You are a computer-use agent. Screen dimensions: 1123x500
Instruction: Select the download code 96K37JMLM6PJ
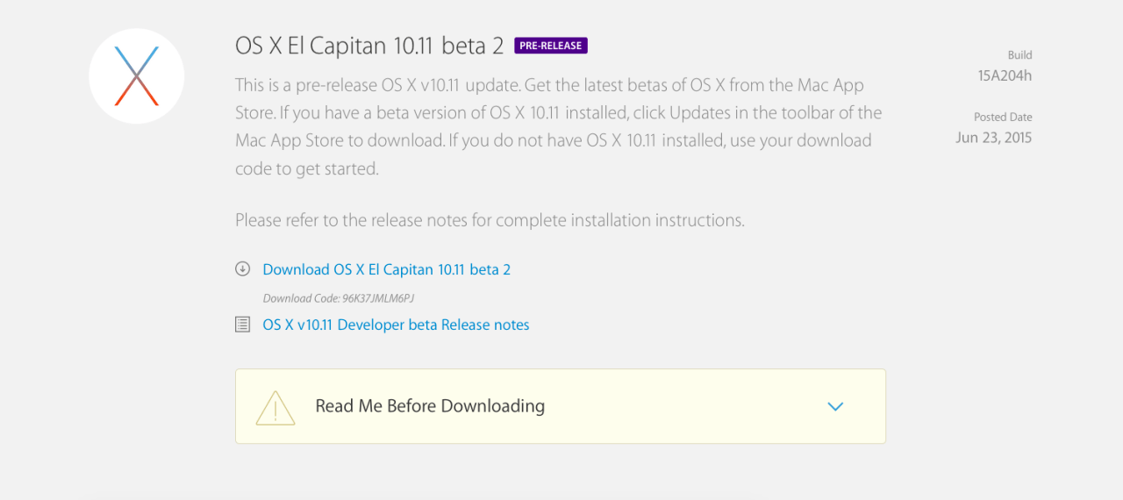click(x=378, y=298)
